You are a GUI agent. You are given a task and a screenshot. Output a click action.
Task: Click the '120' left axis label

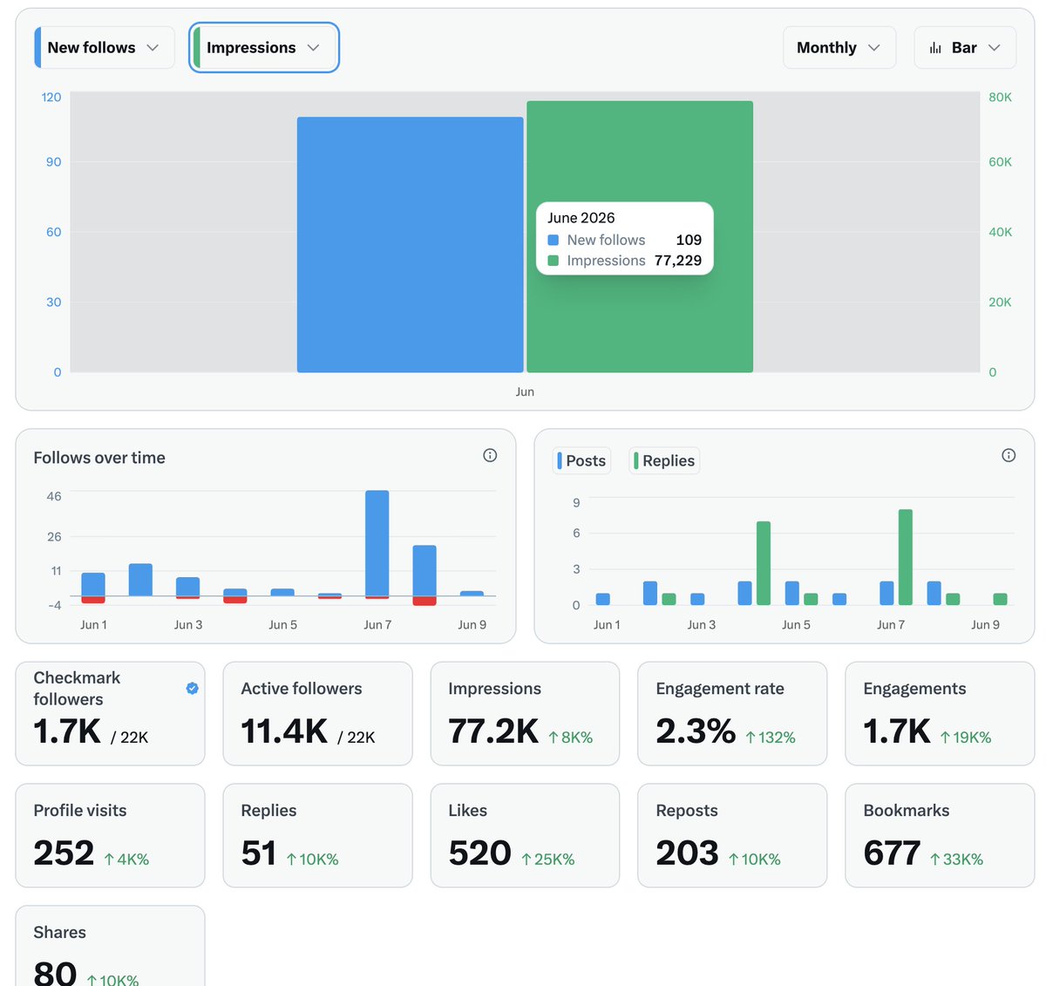[x=51, y=98]
